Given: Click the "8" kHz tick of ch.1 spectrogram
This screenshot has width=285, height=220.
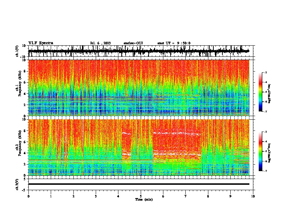Looking at the screenshot, I should [x=25, y=71].
